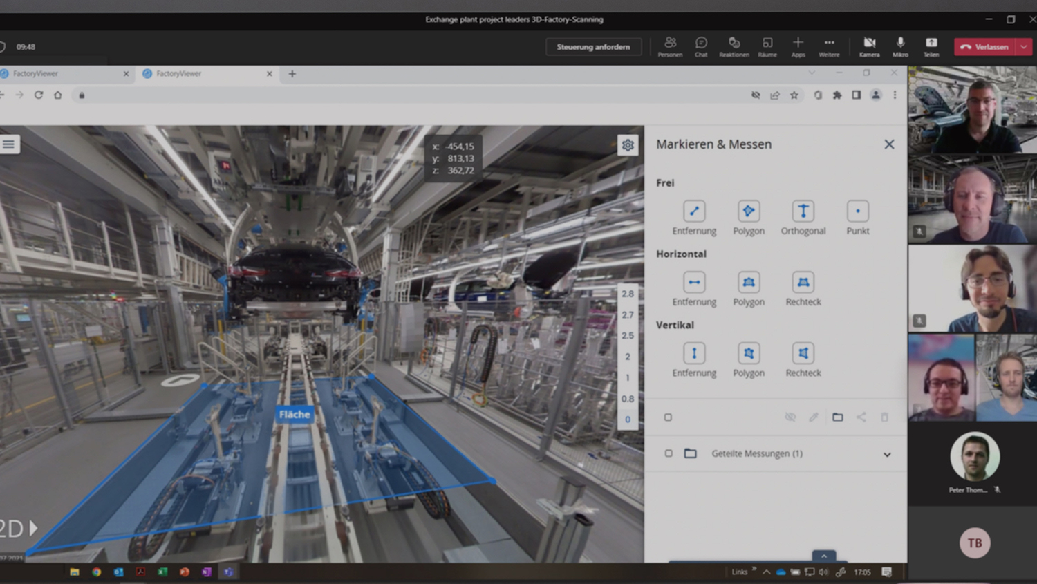This screenshot has width=1037, height=584.
Task: Select the Frei Polygon tool
Action: pos(748,211)
